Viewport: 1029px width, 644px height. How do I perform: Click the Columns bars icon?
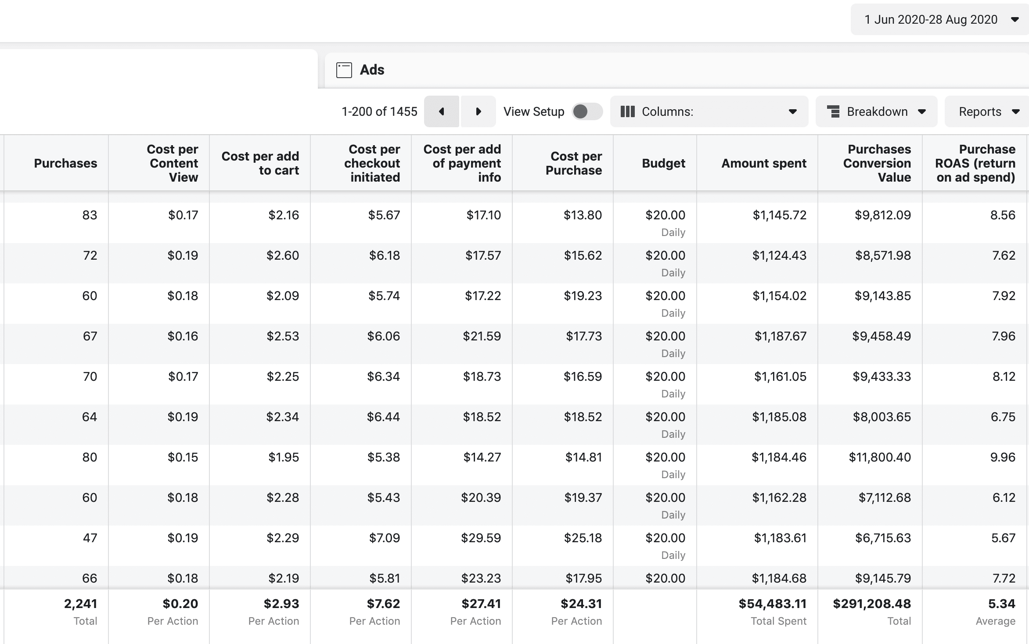pos(627,112)
